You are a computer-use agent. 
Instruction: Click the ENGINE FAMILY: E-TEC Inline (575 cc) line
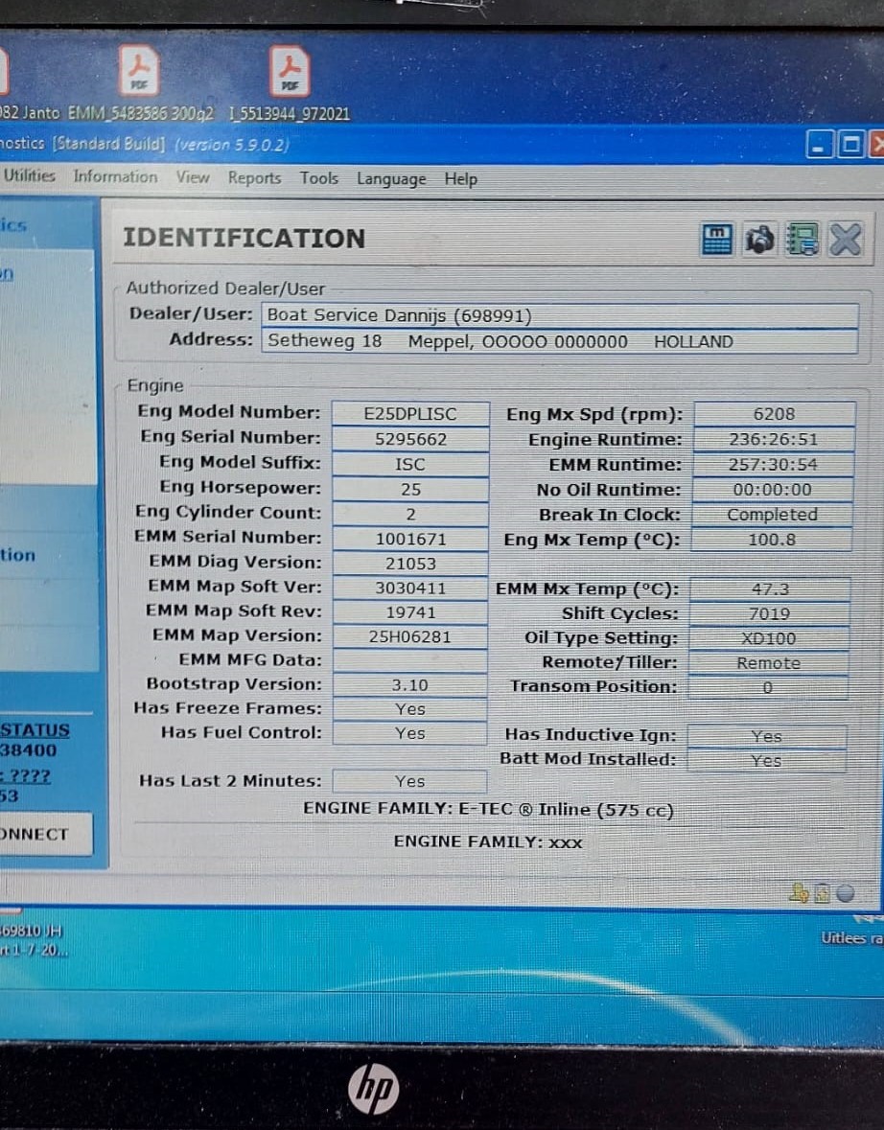488,809
